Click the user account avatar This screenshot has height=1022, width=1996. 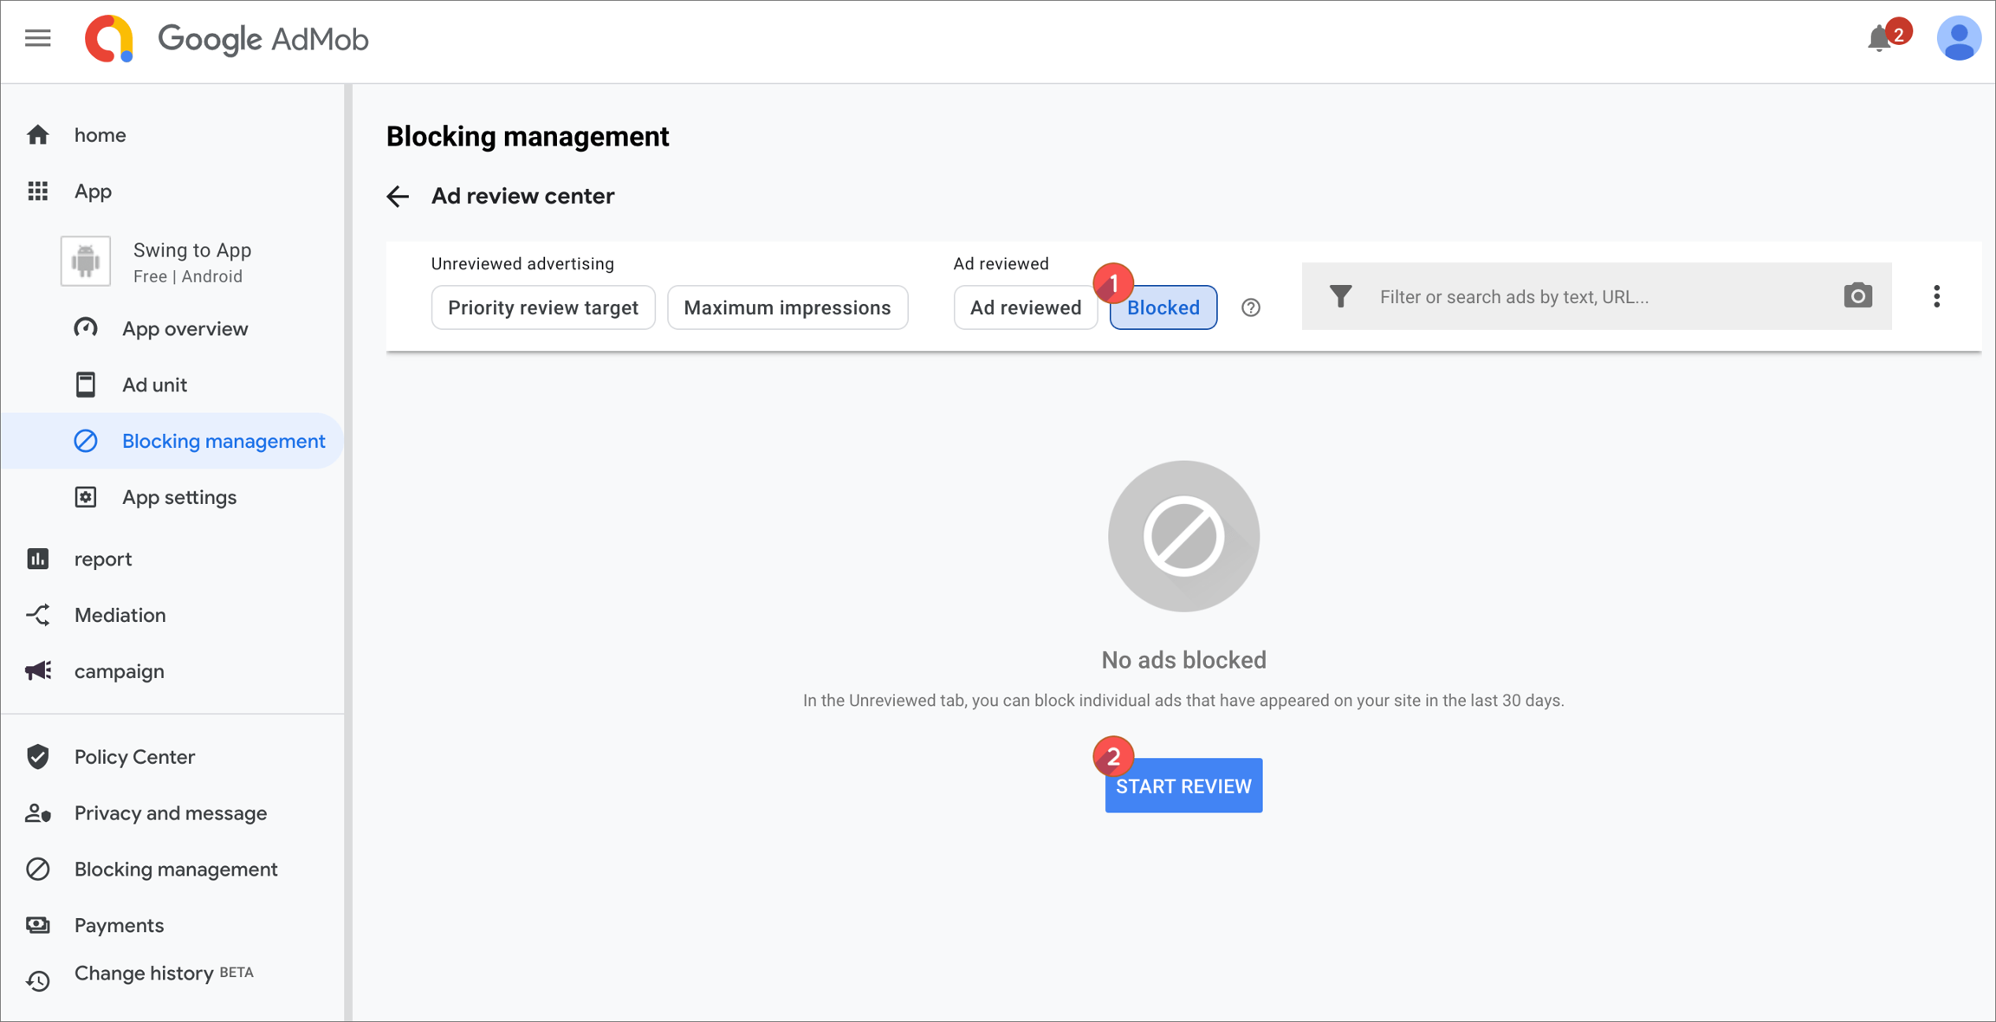(x=1958, y=39)
